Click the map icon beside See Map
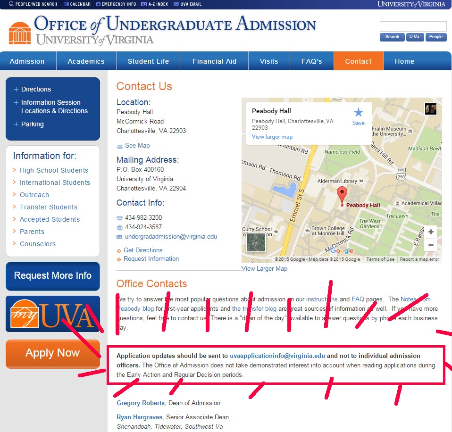The height and width of the screenshot is (432, 452). tap(120, 147)
